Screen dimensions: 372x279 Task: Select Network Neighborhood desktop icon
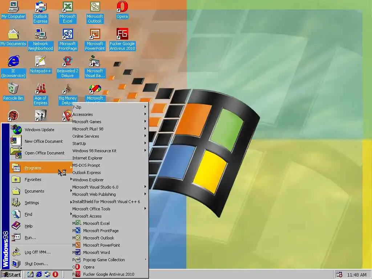pyautogui.click(x=41, y=40)
